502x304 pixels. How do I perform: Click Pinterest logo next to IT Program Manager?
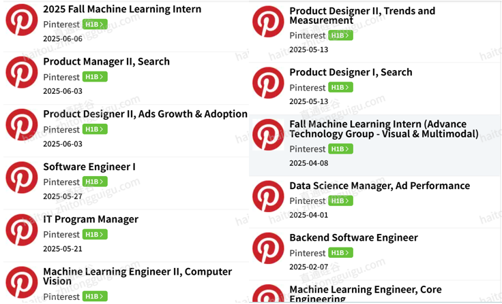click(22, 230)
